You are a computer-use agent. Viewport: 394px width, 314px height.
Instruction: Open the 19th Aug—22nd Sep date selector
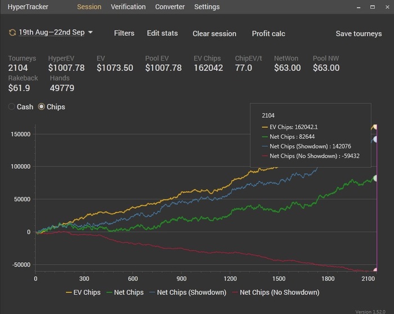coord(51,33)
